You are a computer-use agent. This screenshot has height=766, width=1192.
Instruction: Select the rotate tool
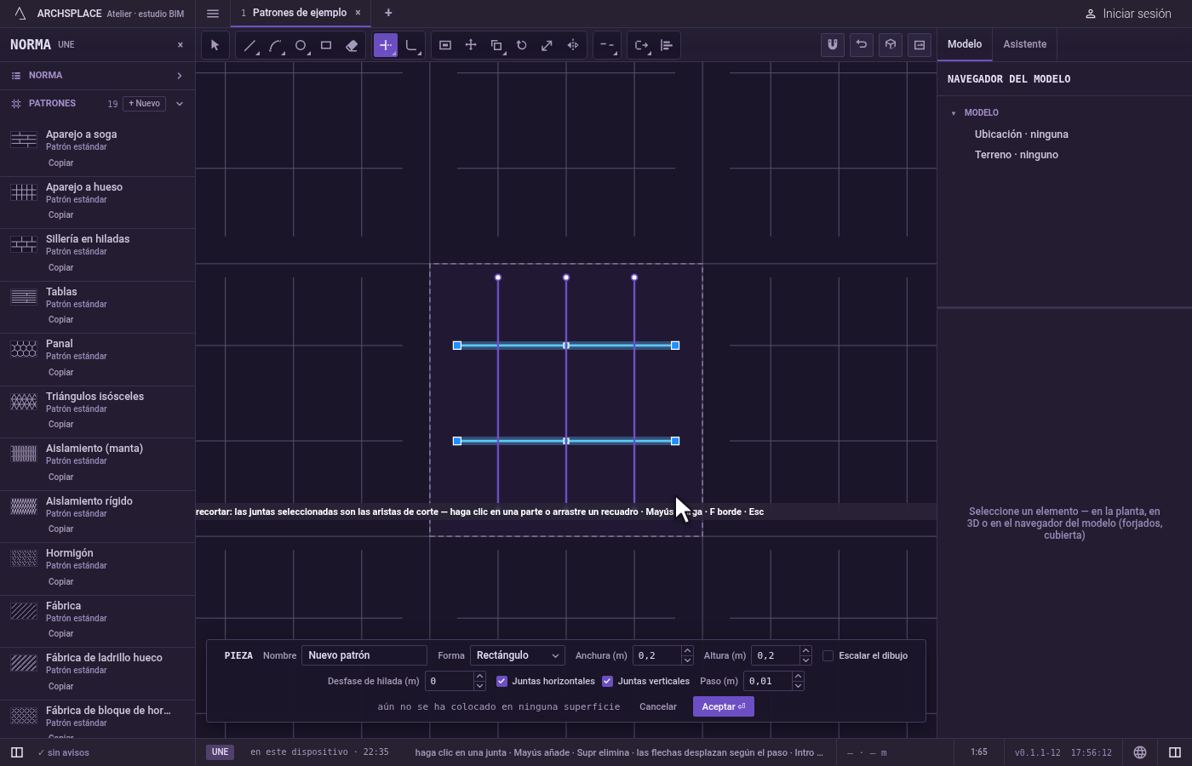point(522,45)
